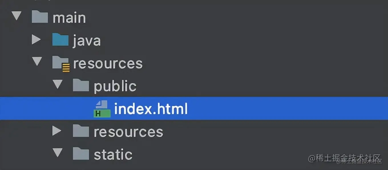Click the HTML file icon of index.html
The image size is (388, 170).
pos(102,109)
